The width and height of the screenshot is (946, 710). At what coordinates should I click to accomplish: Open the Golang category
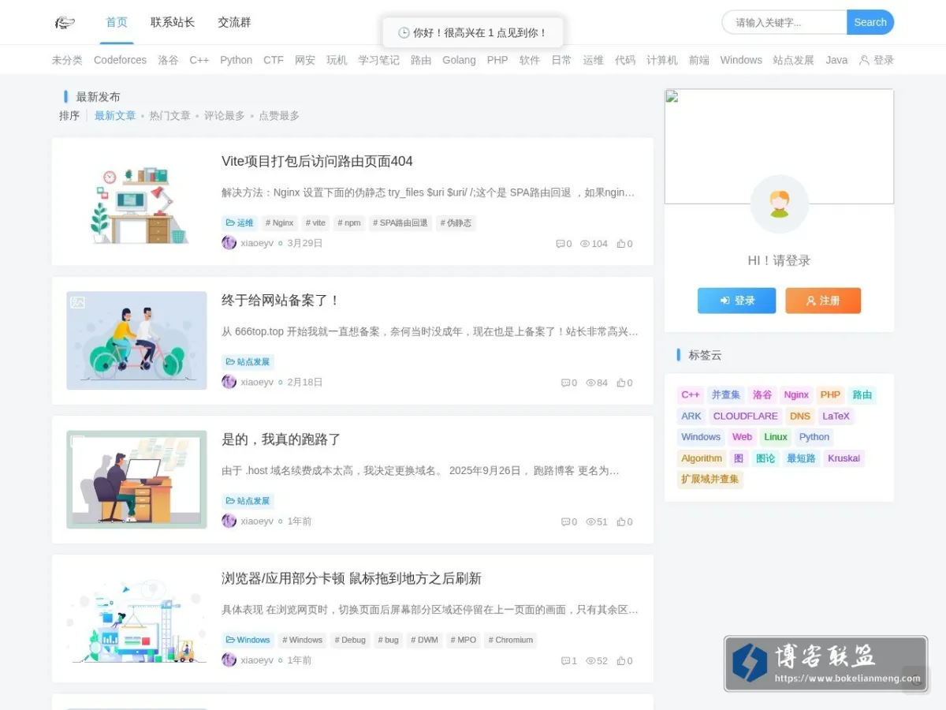click(459, 60)
